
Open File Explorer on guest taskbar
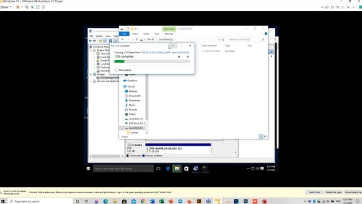(177, 169)
